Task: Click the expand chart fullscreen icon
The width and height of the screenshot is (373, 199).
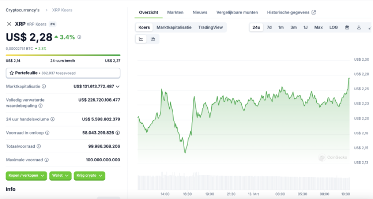Action: point(370,28)
